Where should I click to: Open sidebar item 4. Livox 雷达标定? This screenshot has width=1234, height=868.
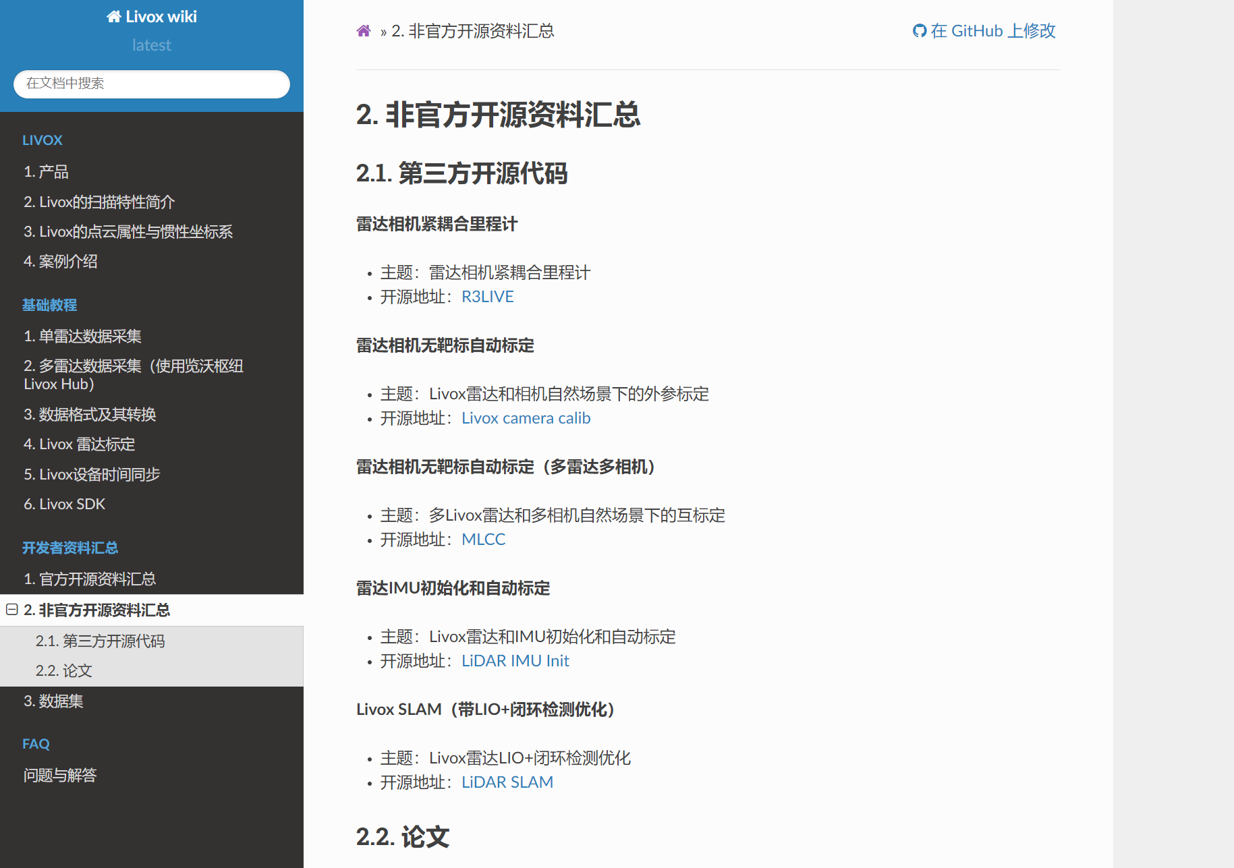pyautogui.click(x=152, y=444)
